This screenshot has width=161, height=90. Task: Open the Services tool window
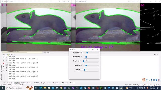73,83
